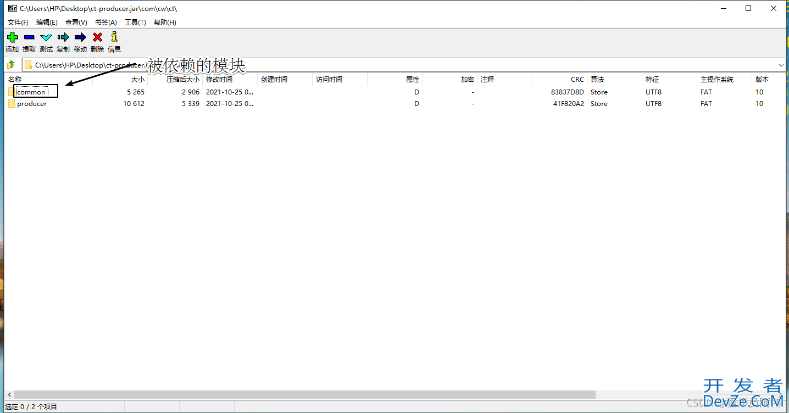Sort by 压缩后大小 column header

pyautogui.click(x=182, y=80)
